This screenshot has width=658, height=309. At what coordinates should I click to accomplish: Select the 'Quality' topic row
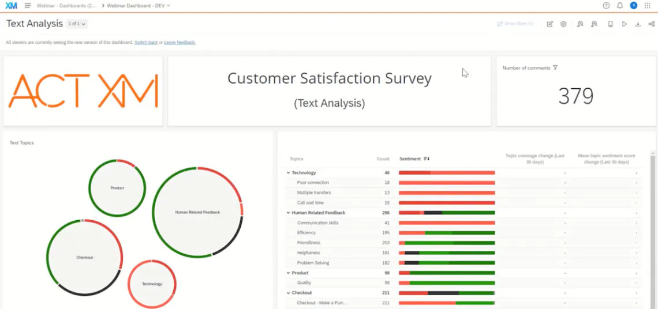point(463,283)
